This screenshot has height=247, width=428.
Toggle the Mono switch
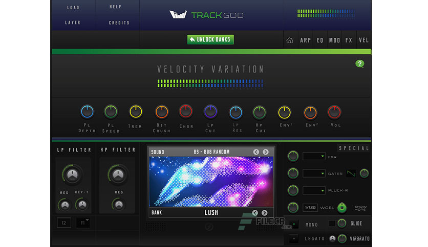[294, 225]
